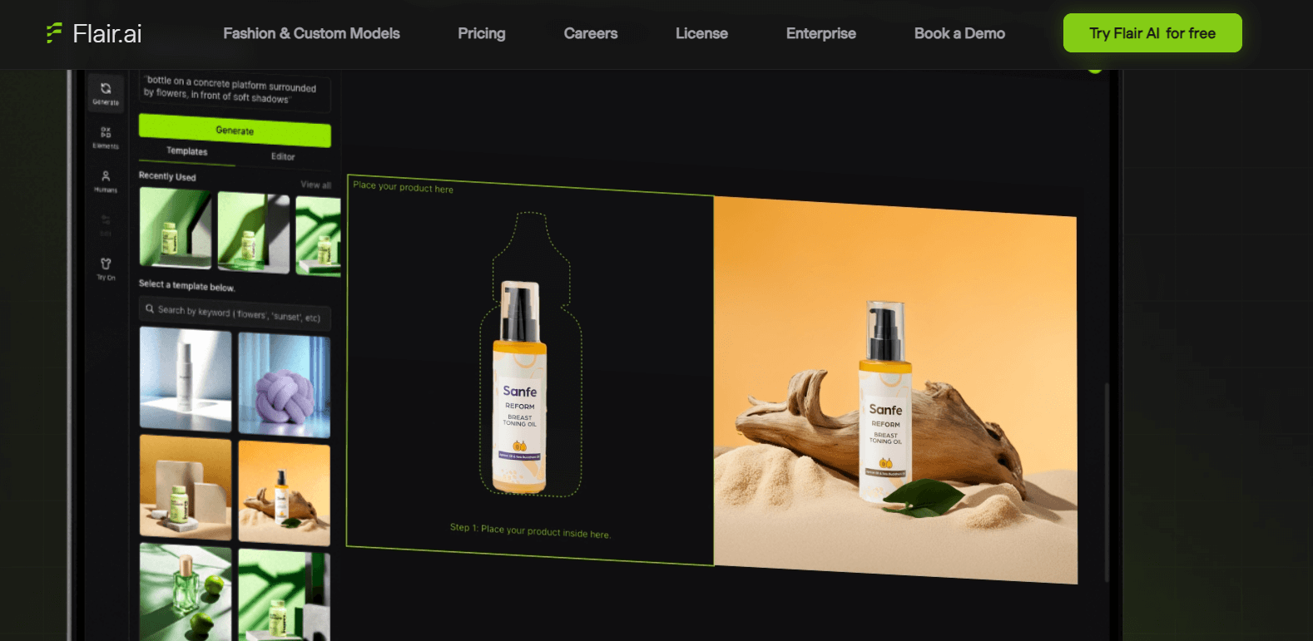The image size is (1313, 641).
Task: Click the 'Recently Used' heading
Action: pos(167,176)
